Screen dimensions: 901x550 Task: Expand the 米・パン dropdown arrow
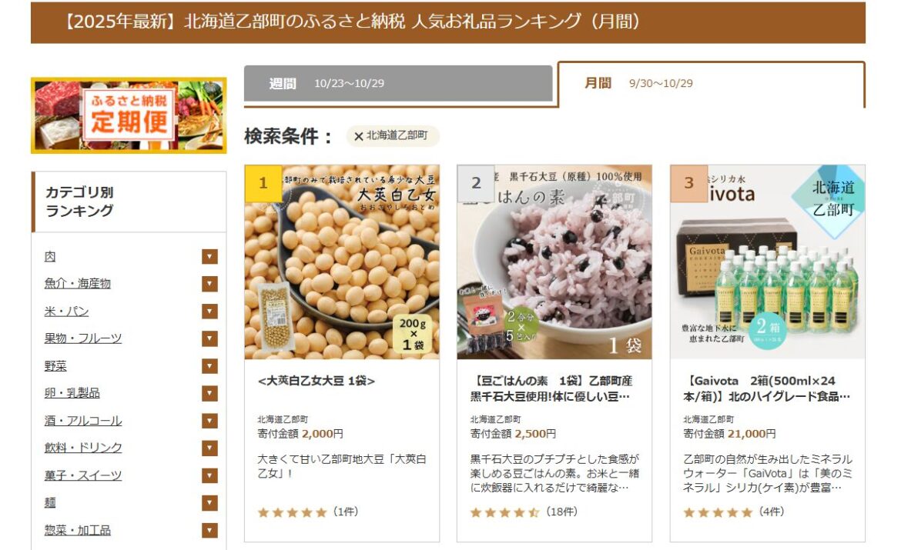(209, 312)
